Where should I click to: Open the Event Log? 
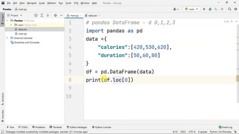click(226, 127)
